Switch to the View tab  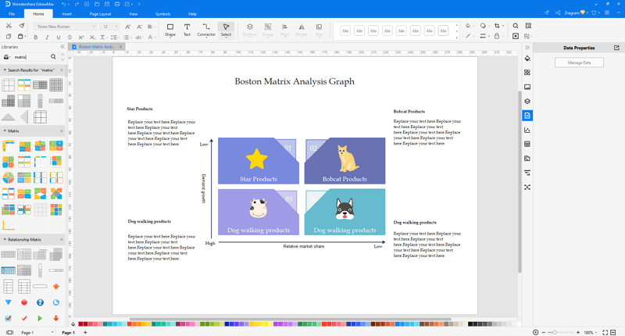pos(133,14)
